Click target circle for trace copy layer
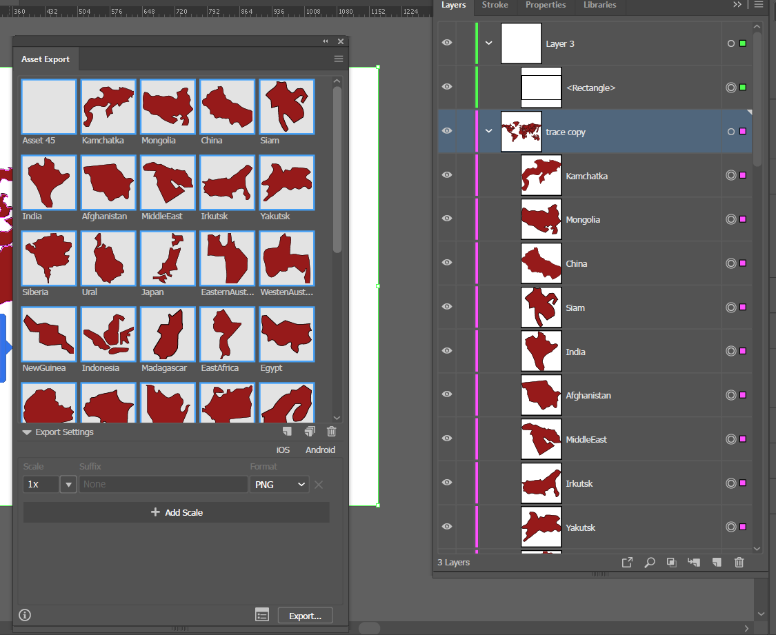Viewport: 776px width, 635px height. 731,132
